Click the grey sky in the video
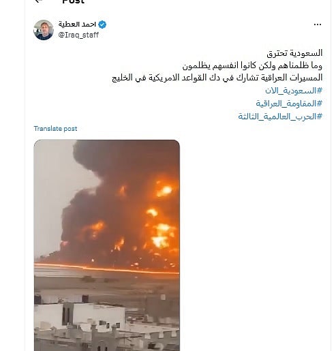336x351 pixels. tap(52, 193)
